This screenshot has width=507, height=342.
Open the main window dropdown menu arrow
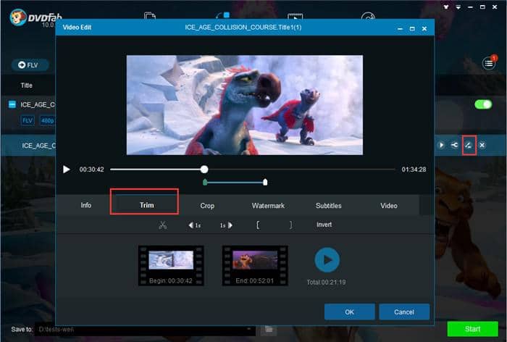458,7
